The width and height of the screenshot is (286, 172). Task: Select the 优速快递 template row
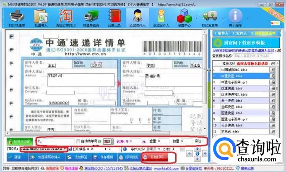pos(241,88)
